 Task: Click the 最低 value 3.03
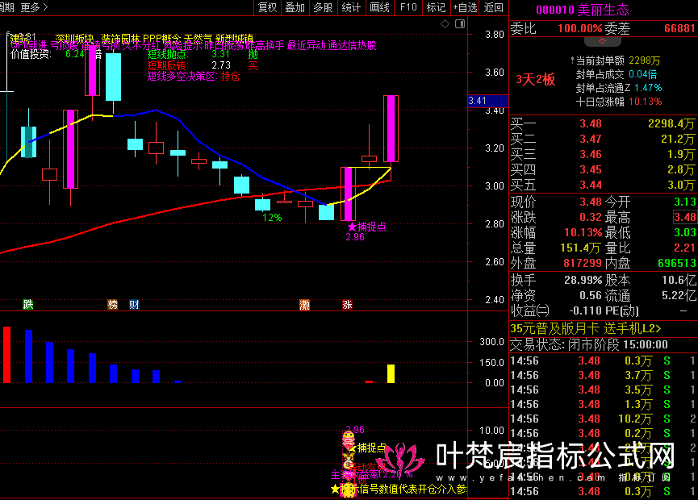click(x=684, y=232)
